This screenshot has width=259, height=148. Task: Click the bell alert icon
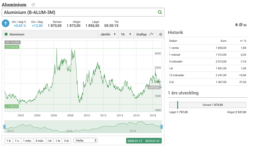(x=236, y=25)
